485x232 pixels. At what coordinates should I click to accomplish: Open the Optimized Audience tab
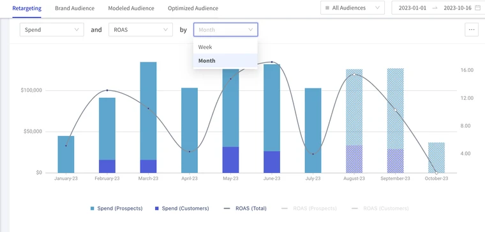click(x=193, y=8)
